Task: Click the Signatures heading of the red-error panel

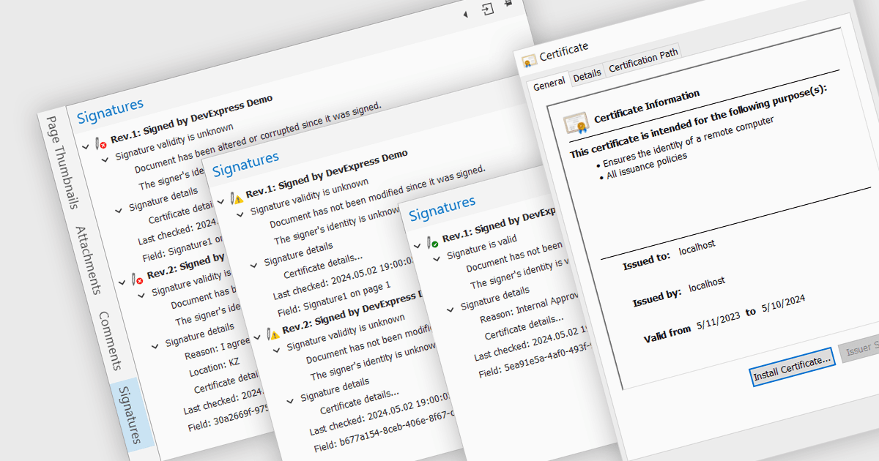Action: (x=110, y=110)
